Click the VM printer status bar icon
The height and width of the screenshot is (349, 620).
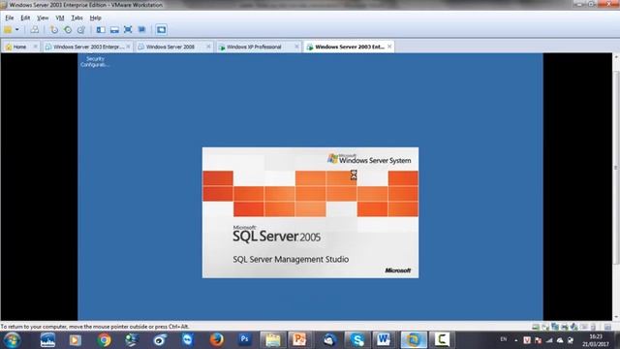(x=565, y=327)
